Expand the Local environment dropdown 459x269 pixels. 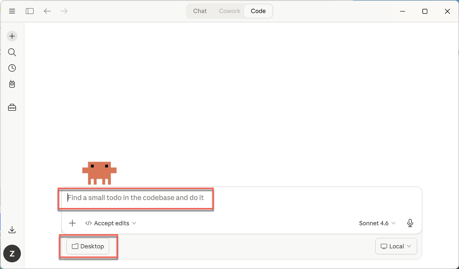click(x=396, y=246)
